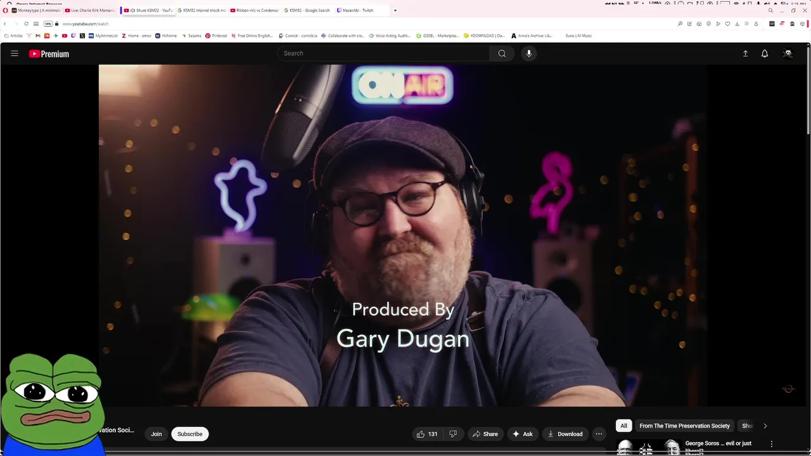Click the video player area
Image resolution: width=811 pixels, height=456 pixels.
tap(402, 235)
